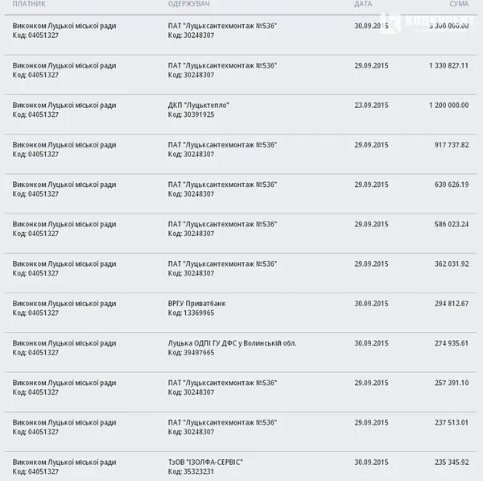Click the 237 513.01 payment amount
This screenshot has width=483, height=481.
tap(452, 422)
